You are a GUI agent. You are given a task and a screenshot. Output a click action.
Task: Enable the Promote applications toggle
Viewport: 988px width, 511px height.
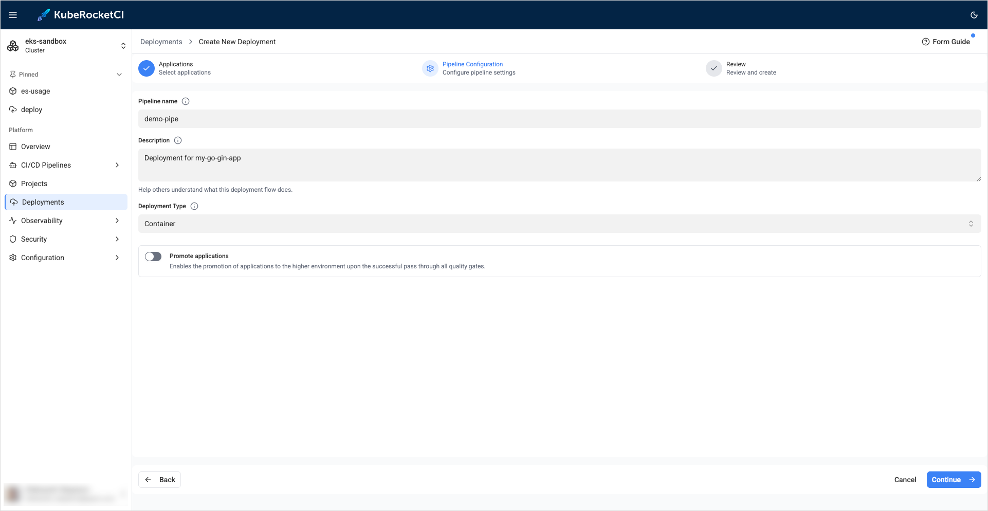(x=153, y=256)
